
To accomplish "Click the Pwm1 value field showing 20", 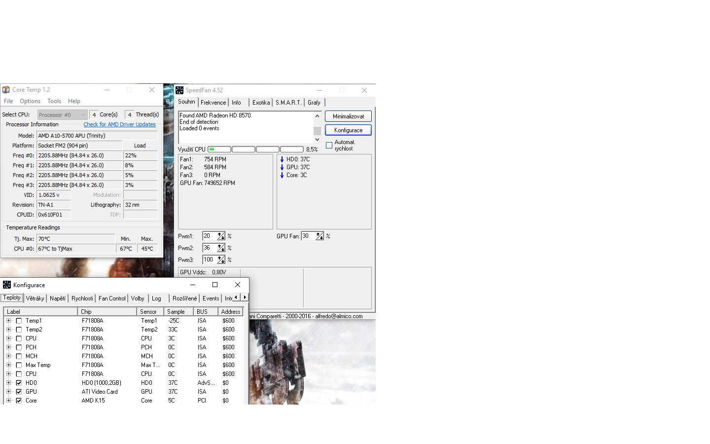I will pyautogui.click(x=210, y=236).
